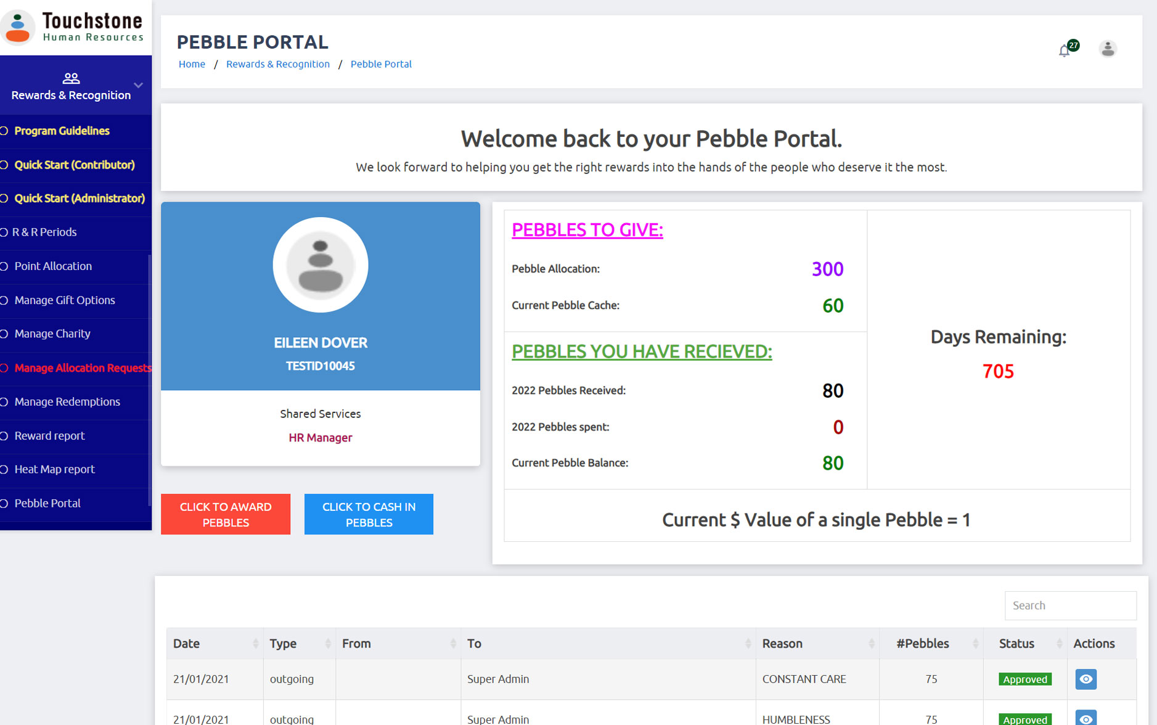Open Rewards & Recognition breadcrumb link
The width and height of the screenshot is (1157, 725).
(277, 64)
